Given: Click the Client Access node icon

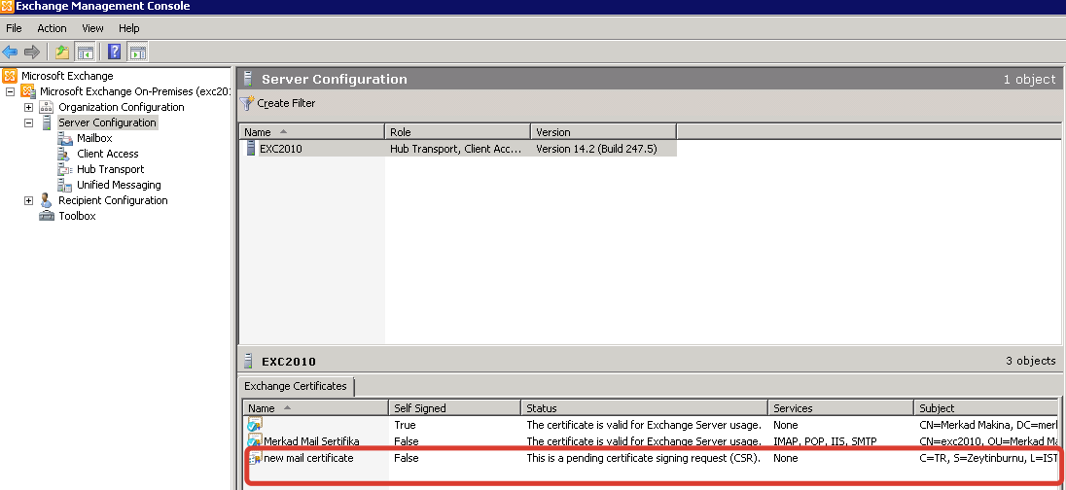Looking at the screenshot, I should point(64,154).
